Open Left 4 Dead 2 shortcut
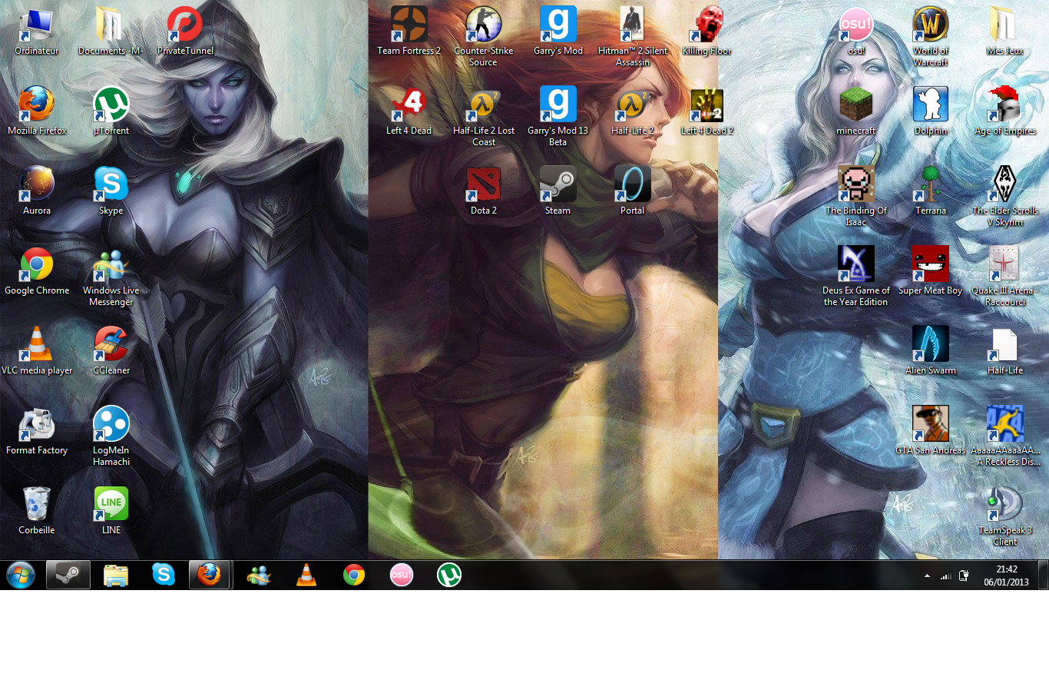The width and height of the screenshot is (1049, 680). pyautogui.click(x=707, y=112)
